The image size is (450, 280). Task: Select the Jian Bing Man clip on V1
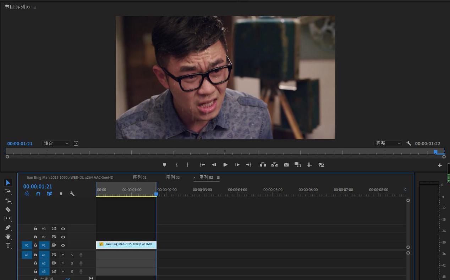pyautogui.click(x=126, y=245)
